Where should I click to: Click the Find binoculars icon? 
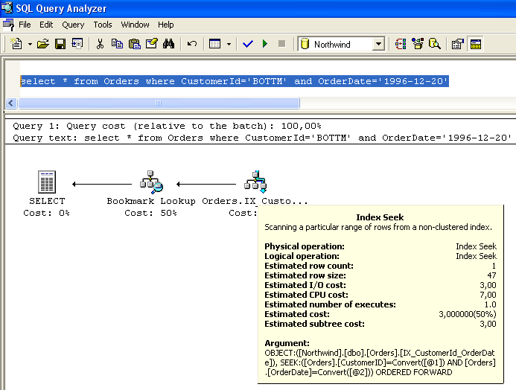coord(168,44)
